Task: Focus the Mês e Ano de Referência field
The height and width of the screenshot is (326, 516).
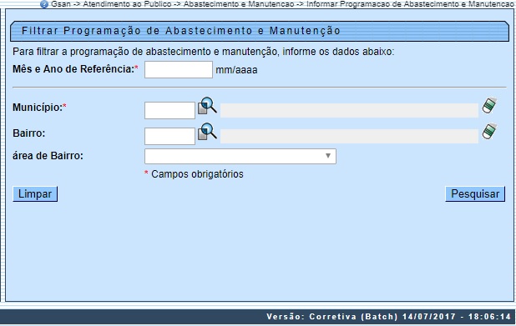Action: (179, 70)
